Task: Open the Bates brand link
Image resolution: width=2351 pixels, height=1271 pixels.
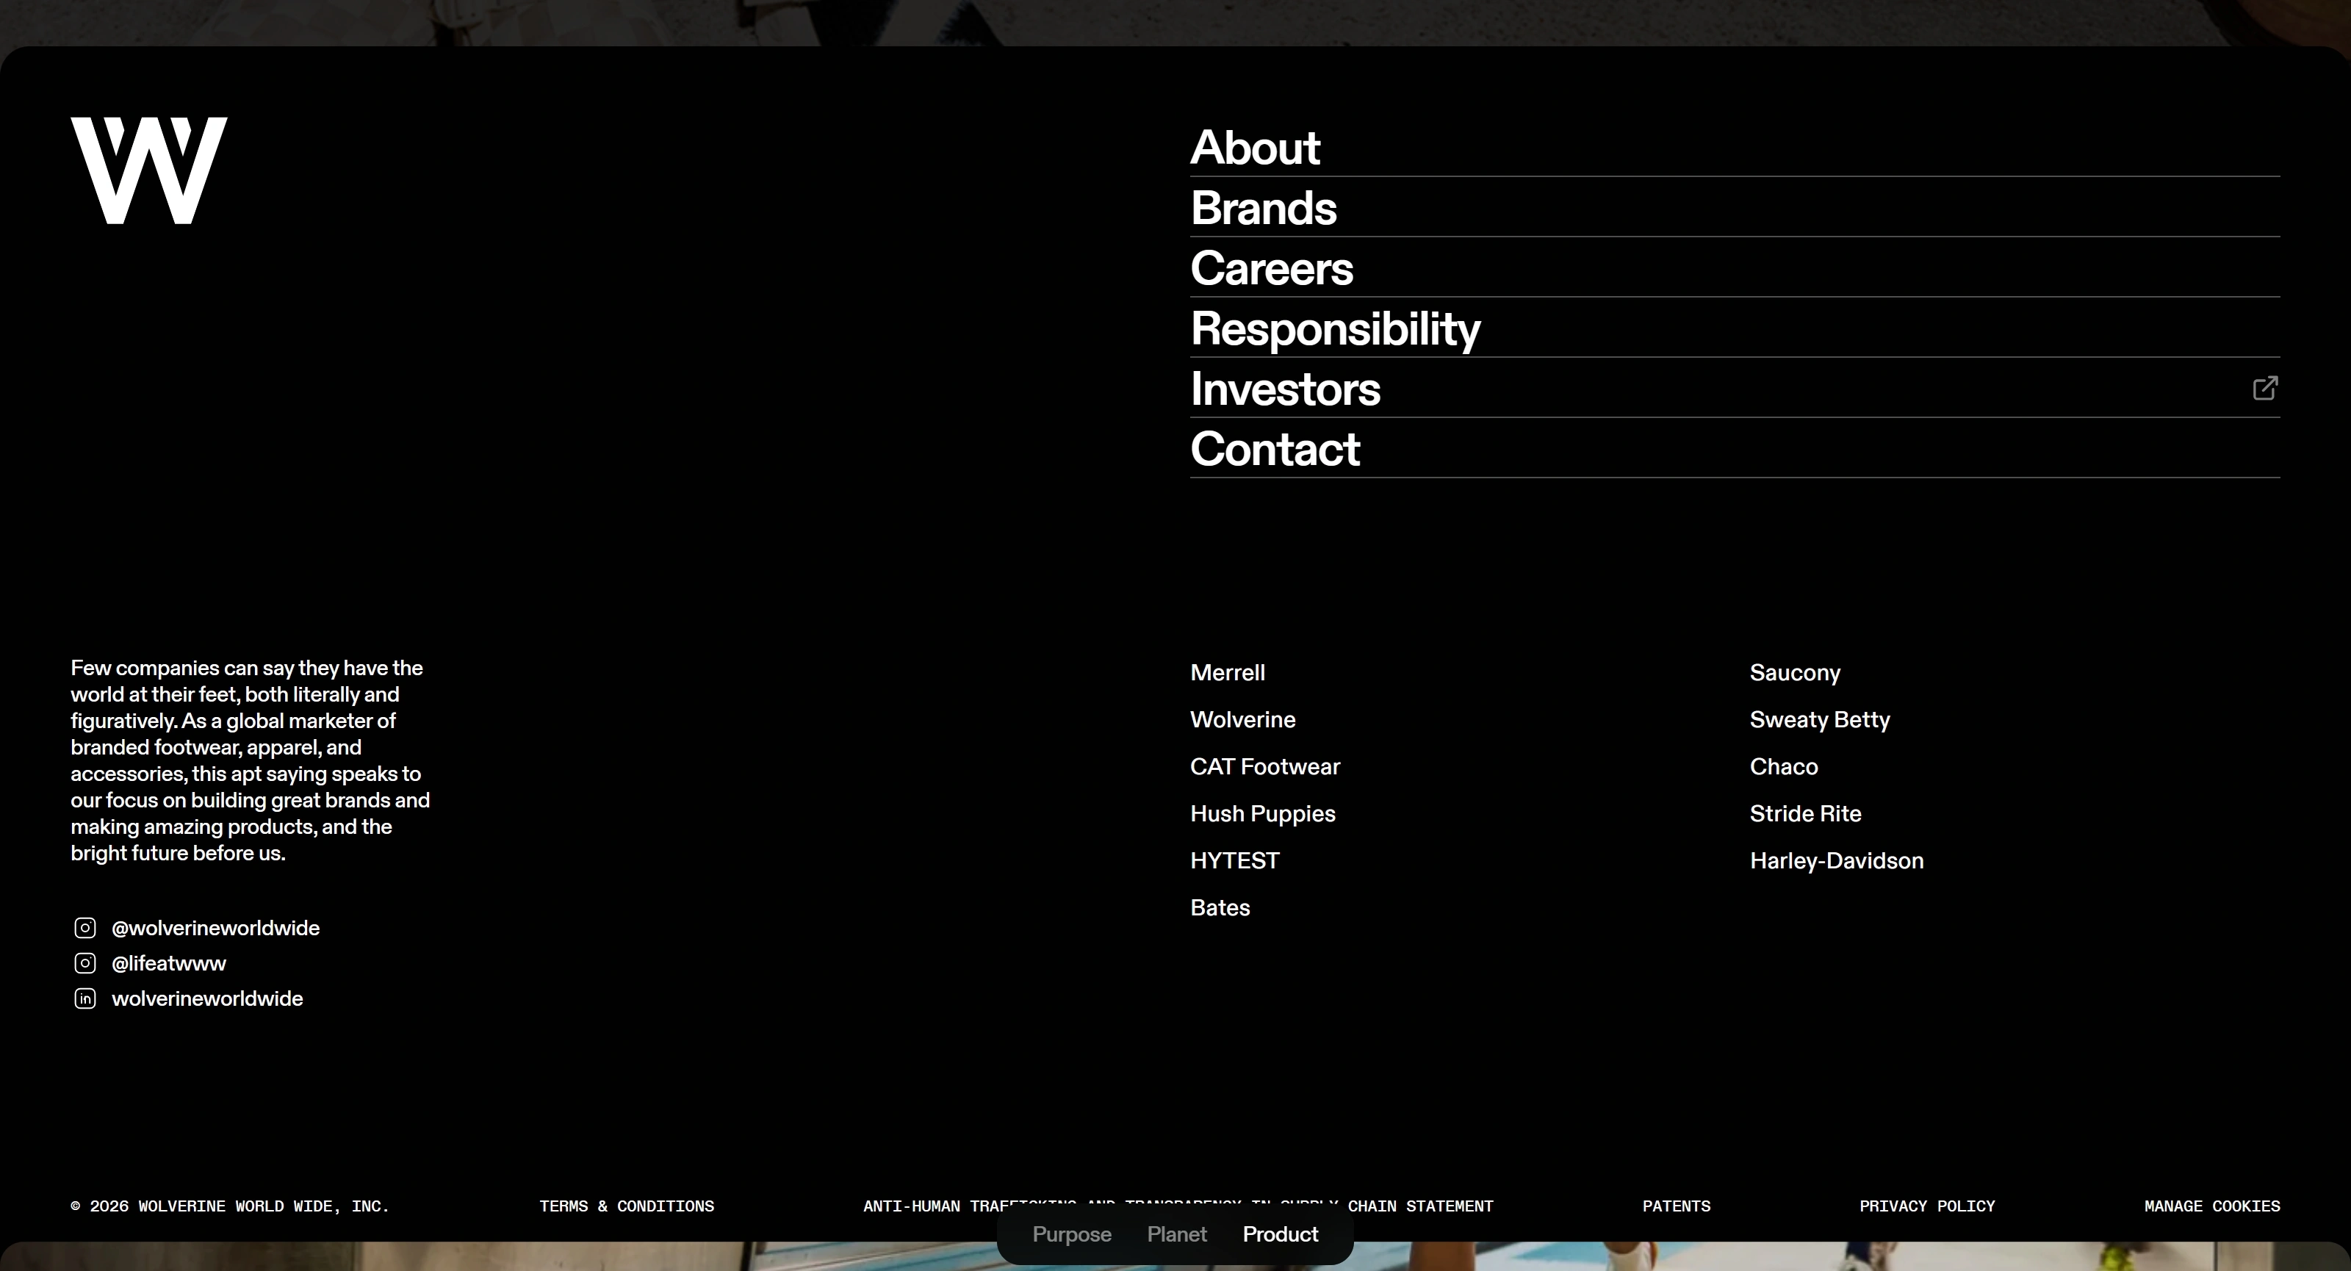Action: 1220,908
